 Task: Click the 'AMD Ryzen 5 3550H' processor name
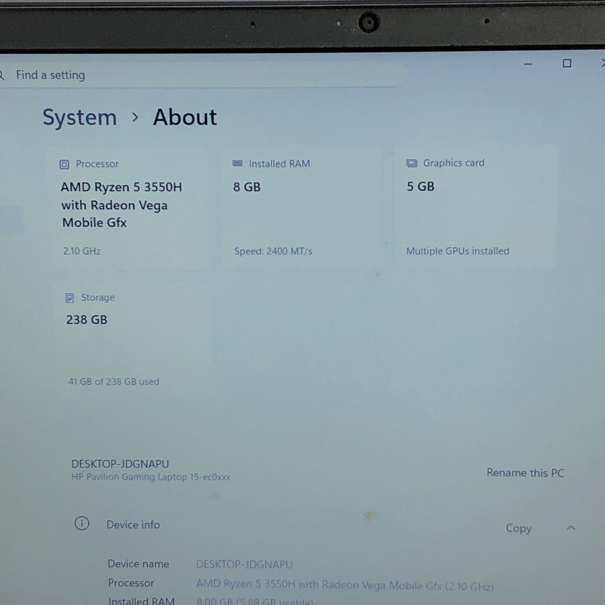pos(122,187)
